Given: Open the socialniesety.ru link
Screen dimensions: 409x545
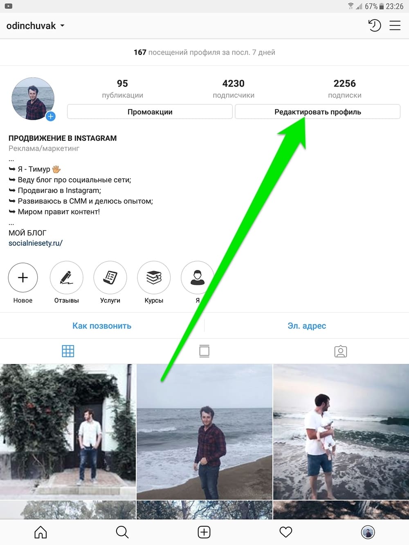Looking at the screenshot, I should click(36, 243).
